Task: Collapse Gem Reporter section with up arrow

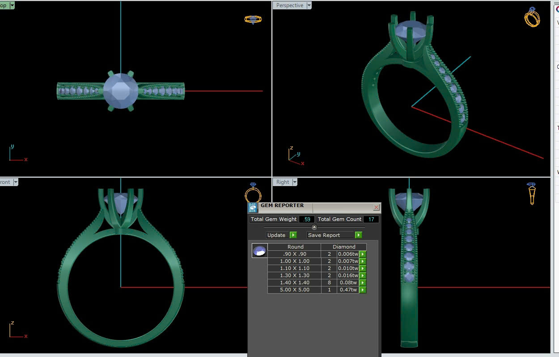Action: pos(314,227)
